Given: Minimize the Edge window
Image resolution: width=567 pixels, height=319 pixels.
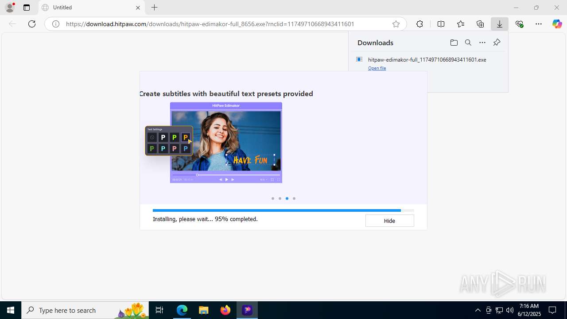Looking at the screenshot, I should [516, 8].
